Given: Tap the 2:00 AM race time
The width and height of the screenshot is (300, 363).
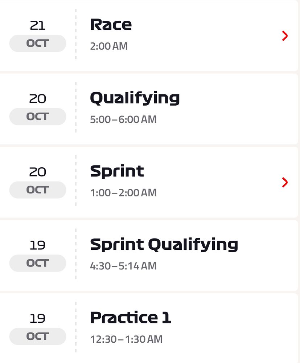Looking at the screenshot, I should point(109,46).
